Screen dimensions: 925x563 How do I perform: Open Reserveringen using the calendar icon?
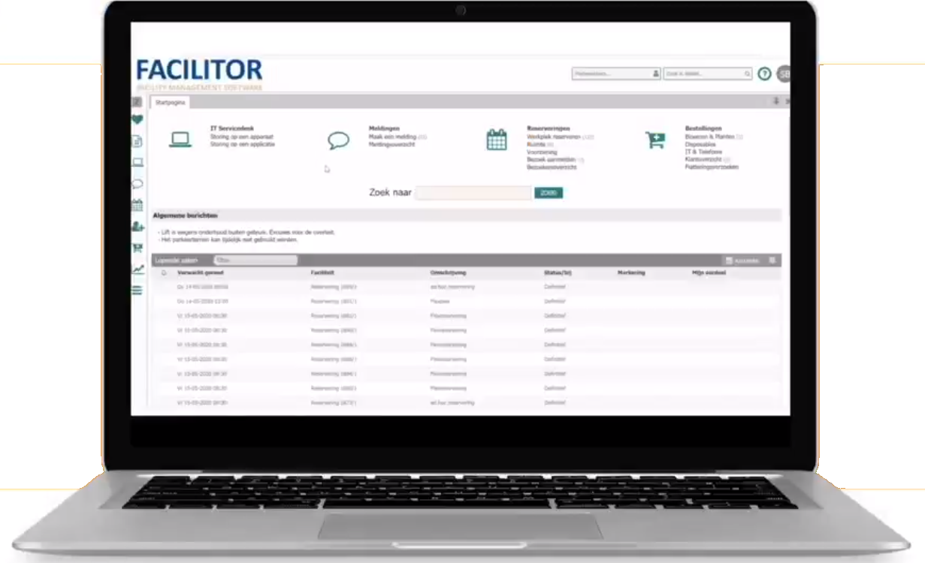pyautogui.click(x=496, y=140)
